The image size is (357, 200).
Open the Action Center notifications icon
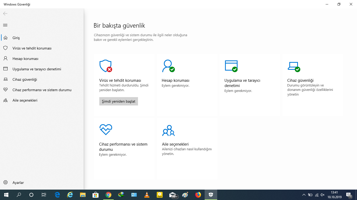349,195
